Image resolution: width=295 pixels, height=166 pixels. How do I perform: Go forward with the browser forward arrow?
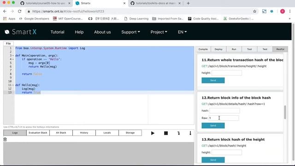(12, 11)
